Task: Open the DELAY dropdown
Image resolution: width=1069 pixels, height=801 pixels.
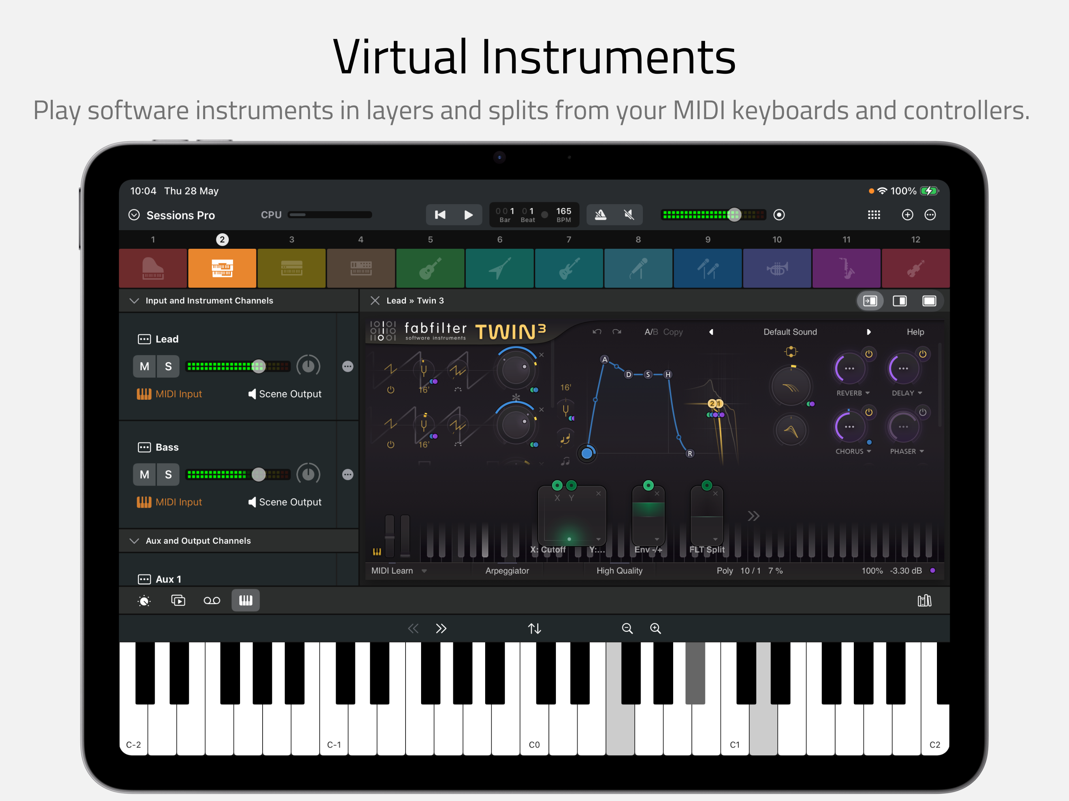Action: click(x=907, y=393)
